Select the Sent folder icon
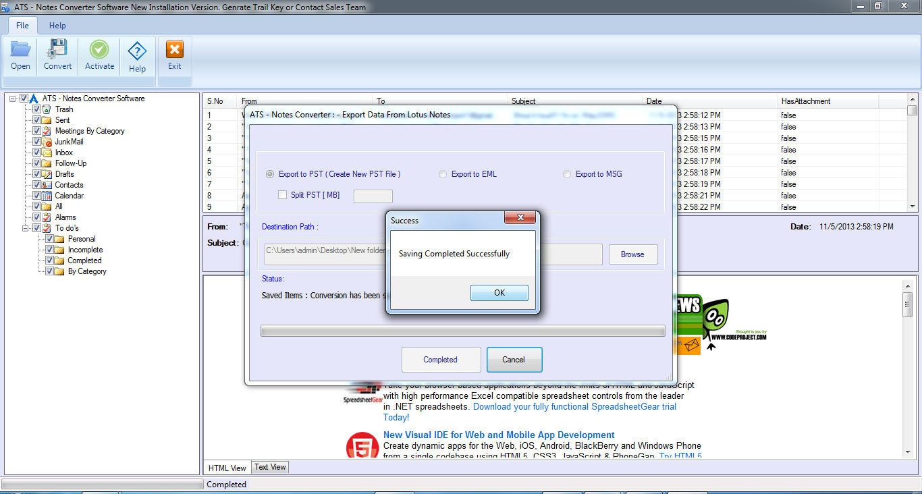Image resolution: width=922 pixels, height=494 pixels. [x=47, y=120]
